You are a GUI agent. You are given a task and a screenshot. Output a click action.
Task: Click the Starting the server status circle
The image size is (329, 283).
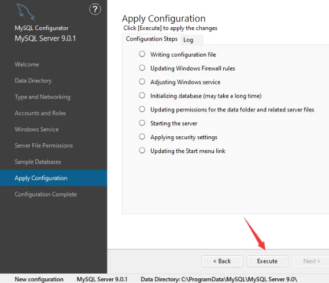tap(142, 123)
